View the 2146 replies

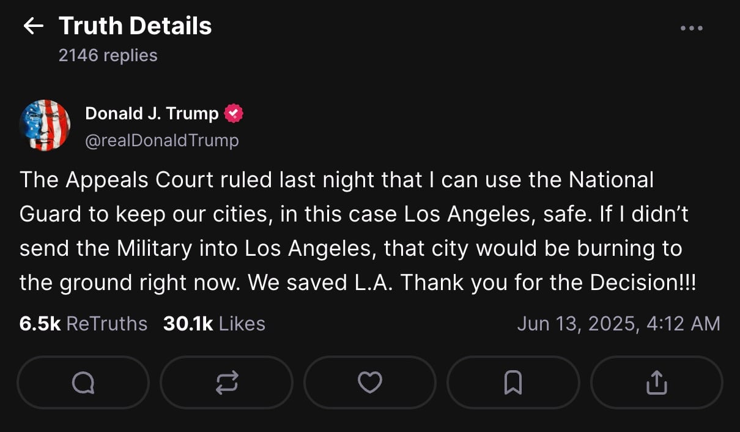[x=108, y=55]
